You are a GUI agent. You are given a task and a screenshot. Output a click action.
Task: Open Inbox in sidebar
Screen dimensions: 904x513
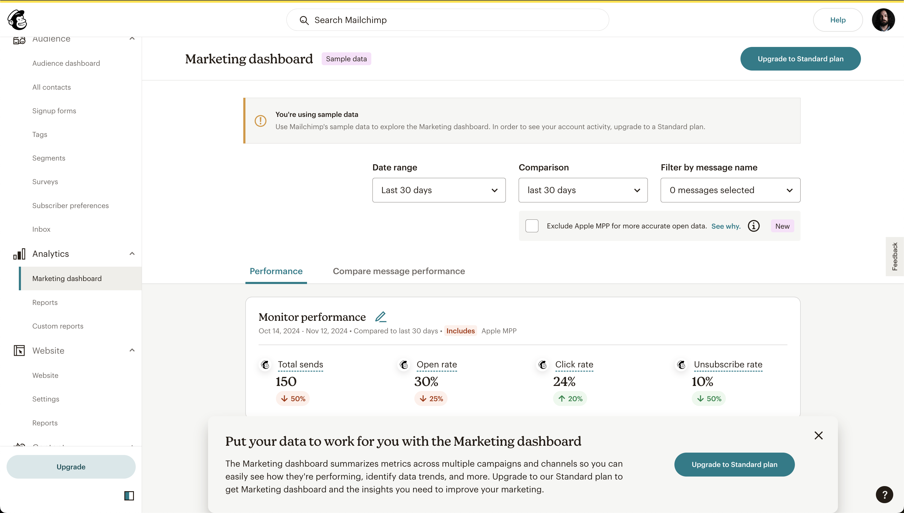coord(41,229)
